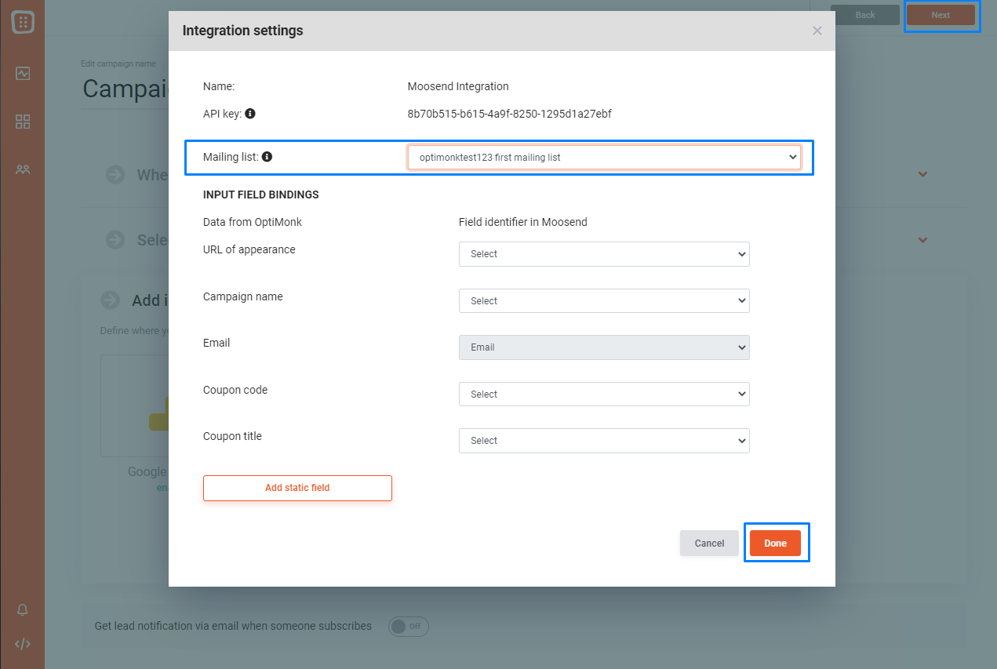Click the 'Edit campaign name' label
997x669 pixels.
pyautogui.click(x=118, y=64)
